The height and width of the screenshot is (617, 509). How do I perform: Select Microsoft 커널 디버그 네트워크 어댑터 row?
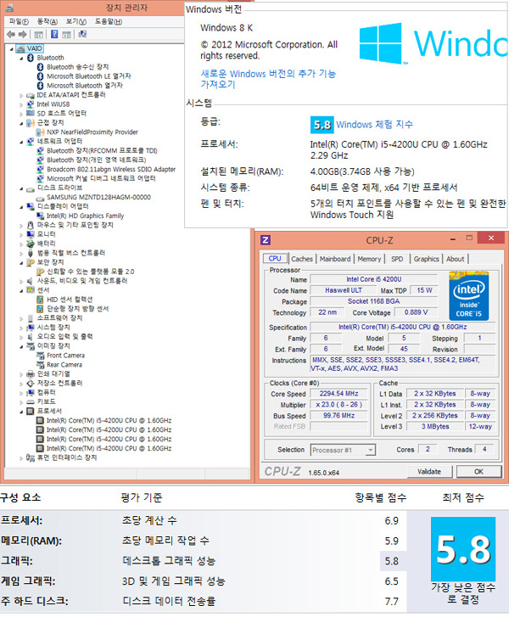(x=101, y=178)
